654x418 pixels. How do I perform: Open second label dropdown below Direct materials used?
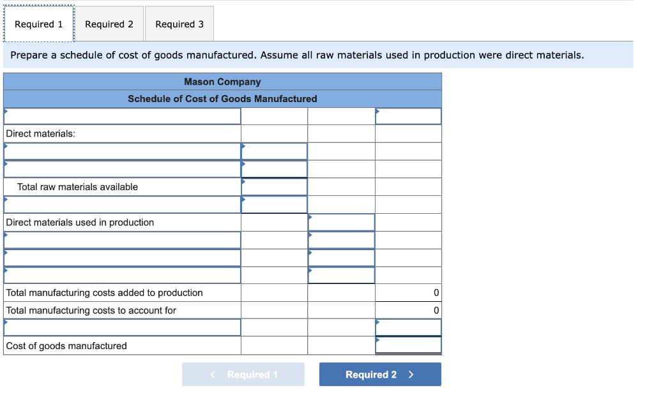pyautogui.click(x=122, y=258)
